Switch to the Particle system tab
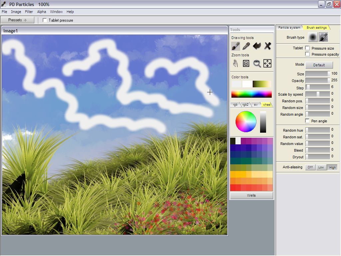Viewport: 341px width, 256px height. click(289, 28)
